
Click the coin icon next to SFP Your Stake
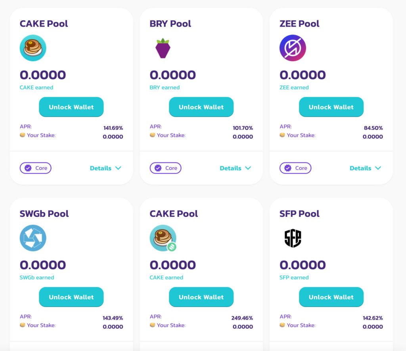click(282, 325)
